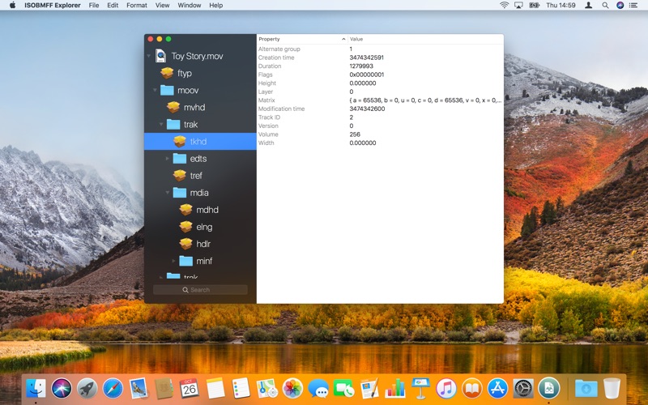Open Calendar in the Dock
Image resolution: width=648 pixels, height=405 pixels.
pyautogui.click(x=190, y=389)
